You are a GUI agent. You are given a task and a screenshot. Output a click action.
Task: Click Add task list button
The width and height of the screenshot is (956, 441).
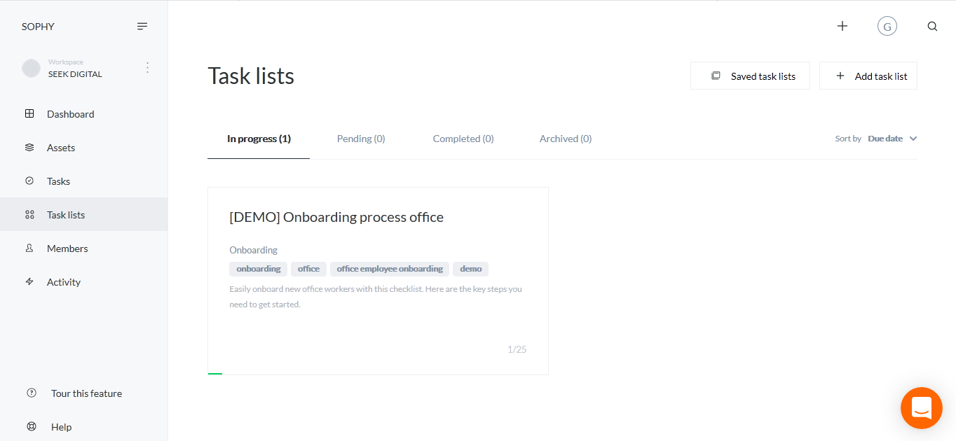[x=868, y=76]
